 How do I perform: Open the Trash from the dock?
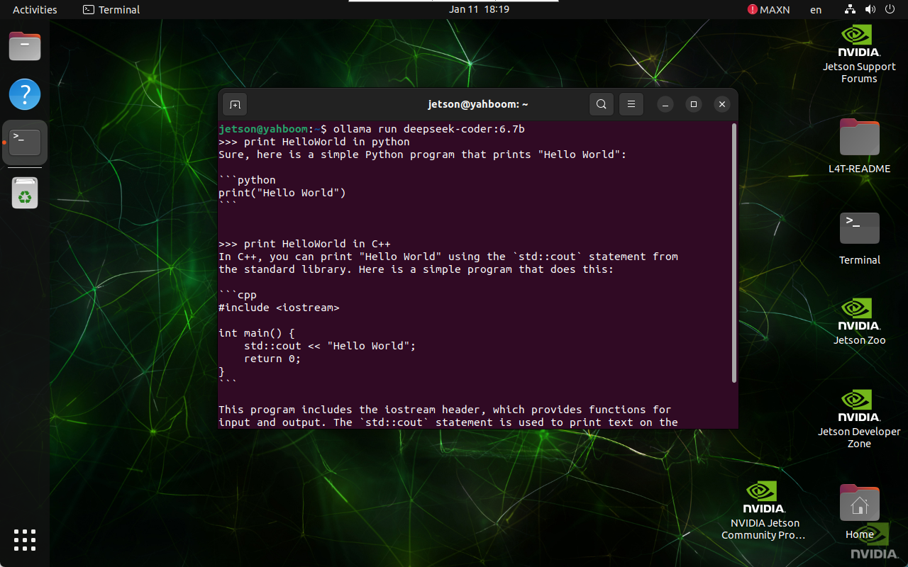25,192
